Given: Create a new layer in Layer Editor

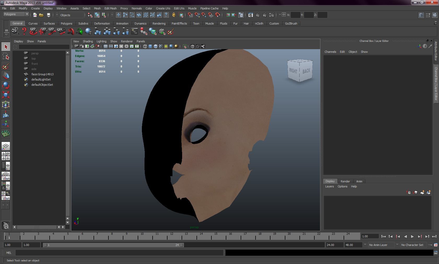Looking at the screenshot, I should pos(422,192).
